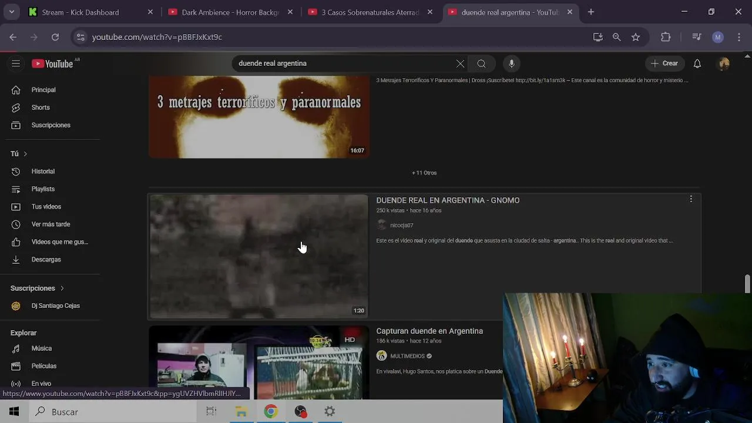Open File Explorer from taskbar
752x423 pixels.
point(241,412)
